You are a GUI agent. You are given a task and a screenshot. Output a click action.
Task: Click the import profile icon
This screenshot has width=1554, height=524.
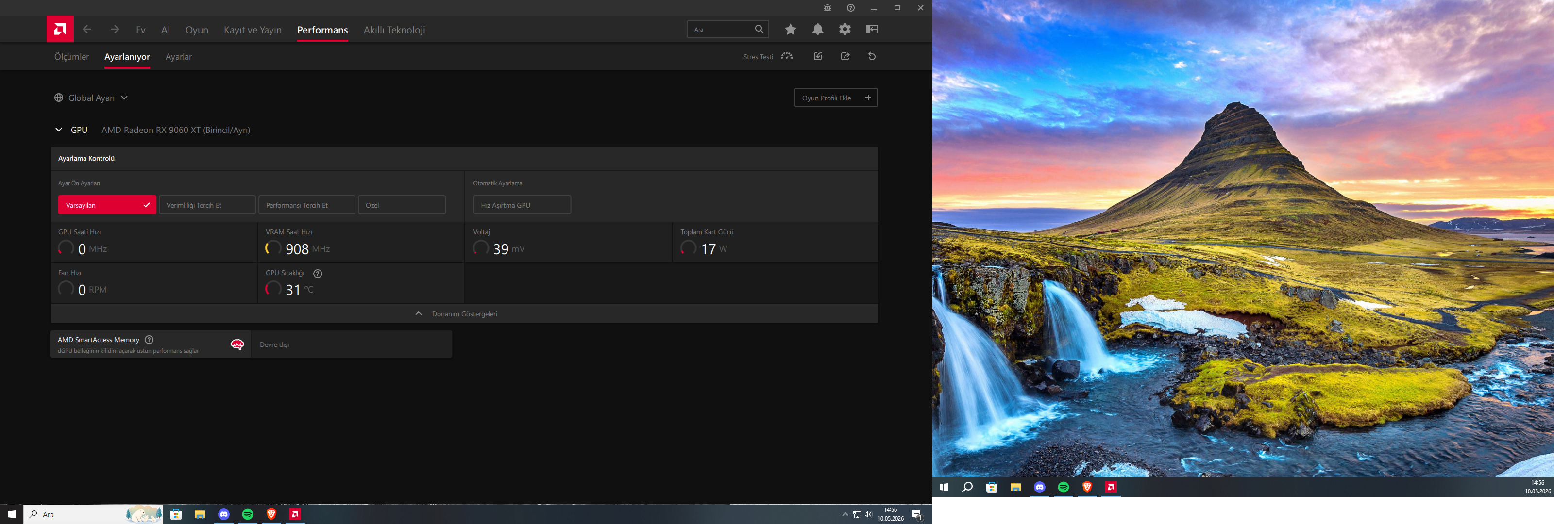tap(818, 56)
